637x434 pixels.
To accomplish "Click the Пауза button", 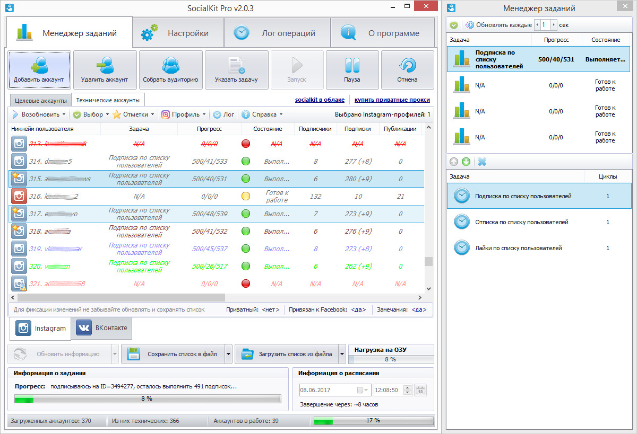I will (x=352, y=70).
